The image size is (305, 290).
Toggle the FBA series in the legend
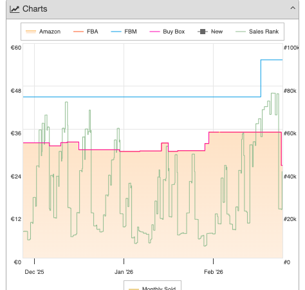86,32
